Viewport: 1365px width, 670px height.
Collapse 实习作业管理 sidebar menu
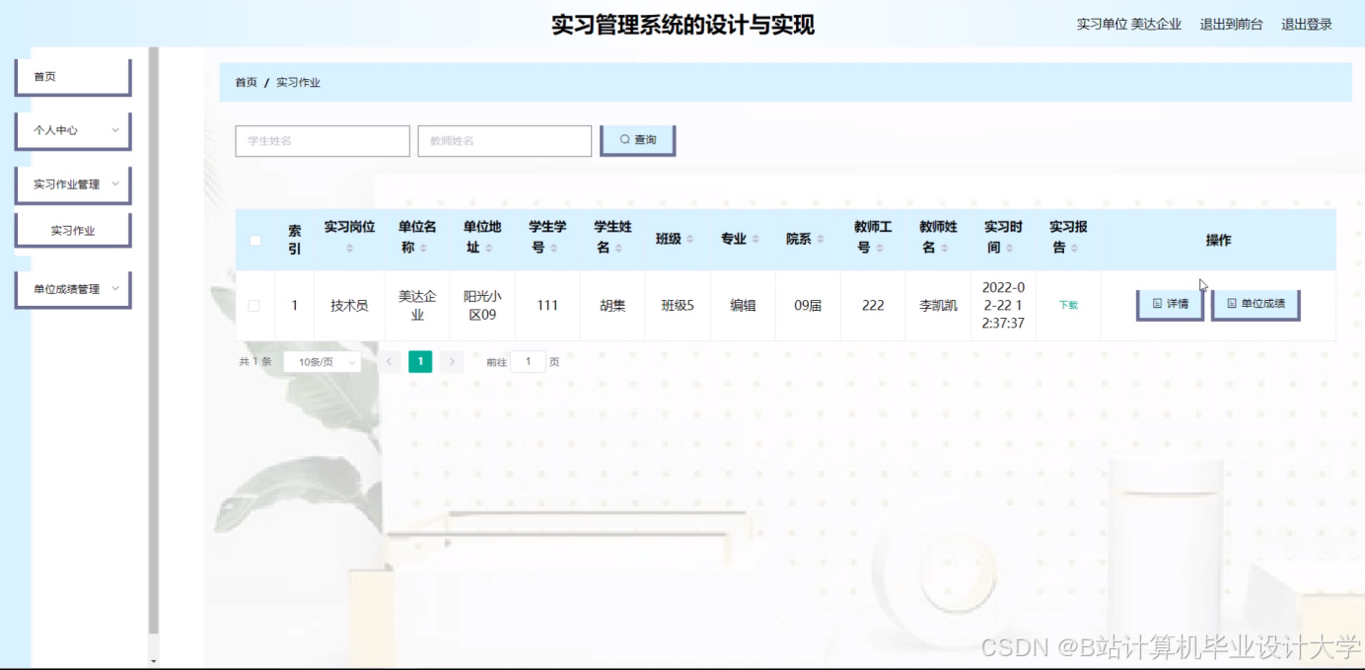tap(73, 185)
